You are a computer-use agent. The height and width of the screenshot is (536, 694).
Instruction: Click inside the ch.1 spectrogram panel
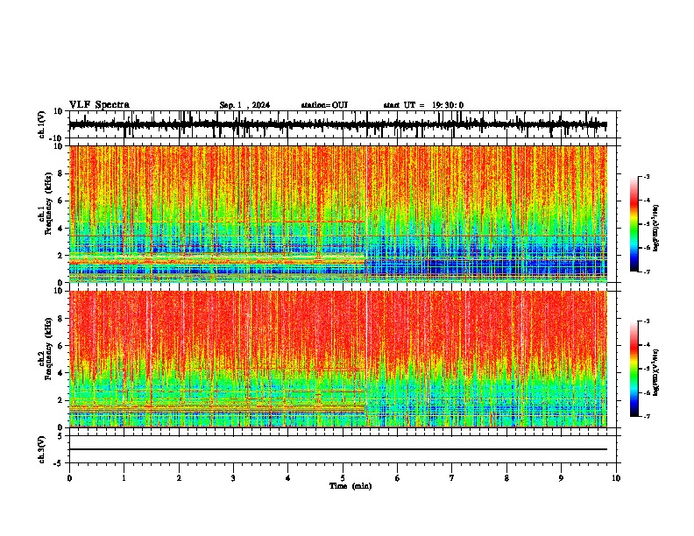tap(337, 214)
